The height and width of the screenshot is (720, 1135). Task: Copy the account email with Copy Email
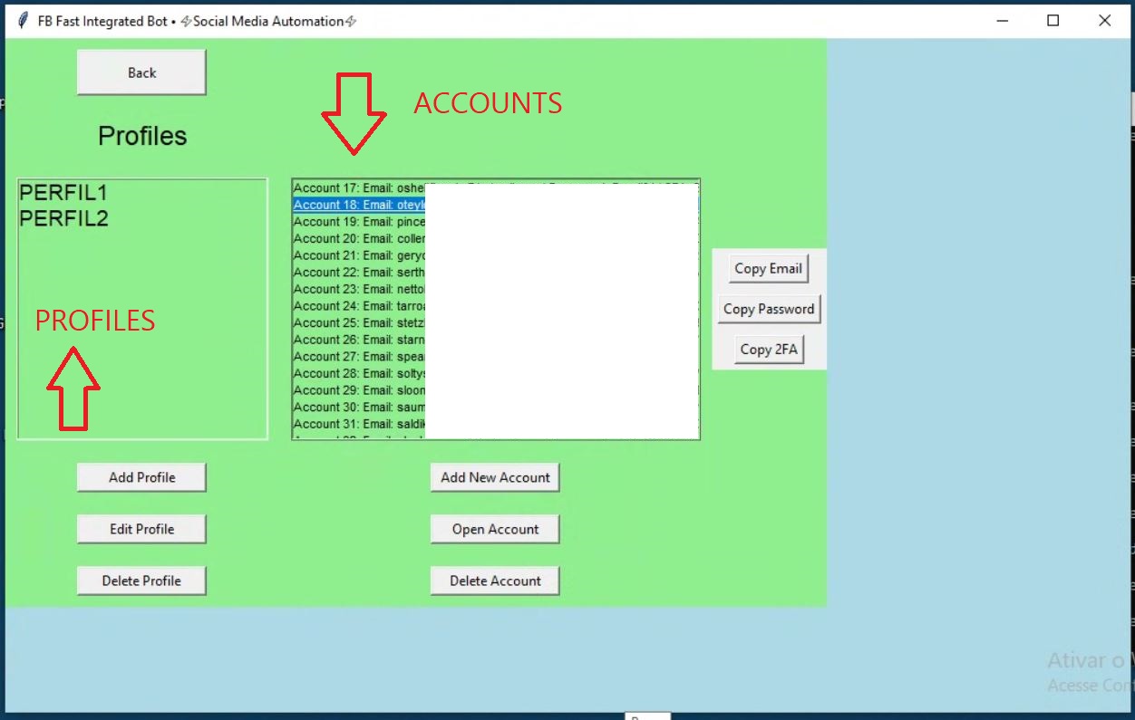(x=768, y=268)
